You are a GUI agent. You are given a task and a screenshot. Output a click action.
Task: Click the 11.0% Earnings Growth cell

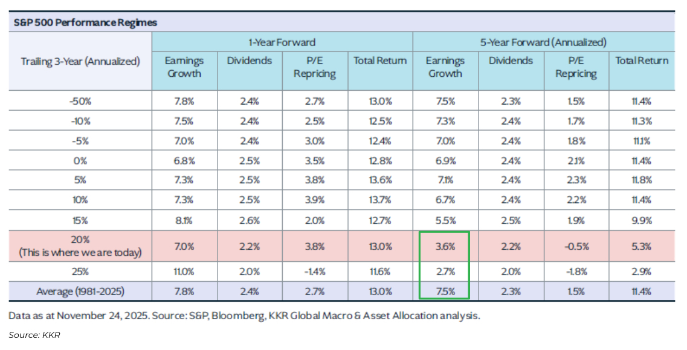click(184, 272)
